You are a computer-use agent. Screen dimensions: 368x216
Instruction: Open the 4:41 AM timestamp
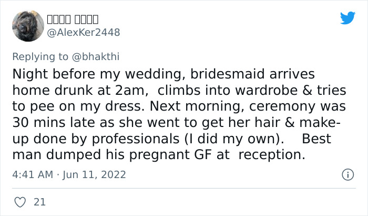tap(32, 174)
